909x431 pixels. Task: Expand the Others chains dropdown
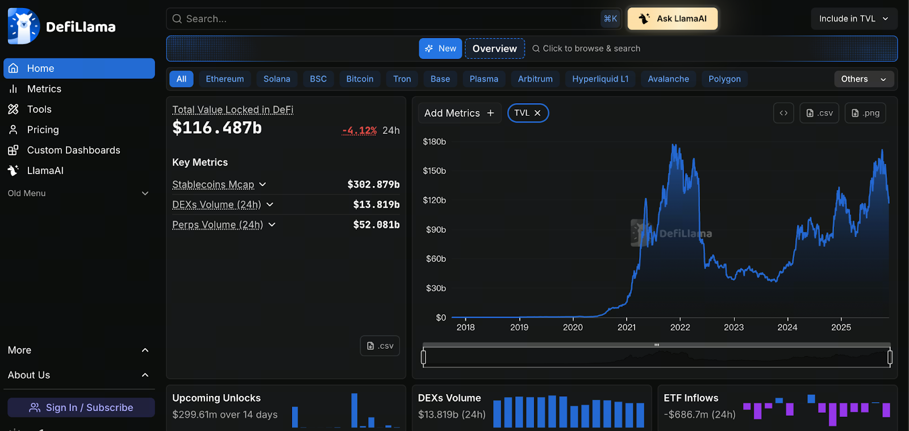click(x=863, y=79)
